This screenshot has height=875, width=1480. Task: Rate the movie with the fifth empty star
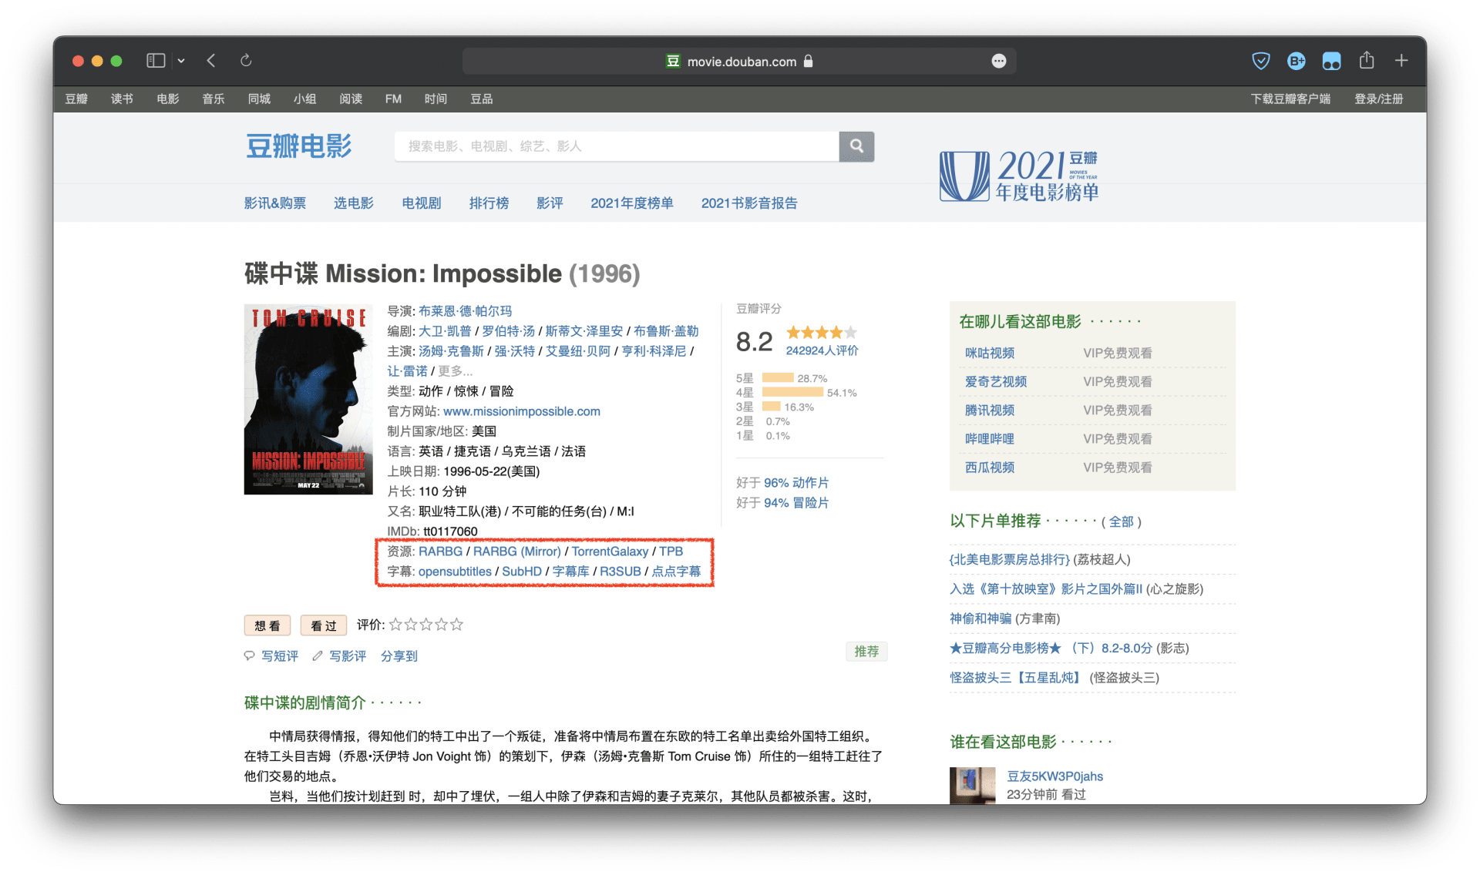click(457, 624)
